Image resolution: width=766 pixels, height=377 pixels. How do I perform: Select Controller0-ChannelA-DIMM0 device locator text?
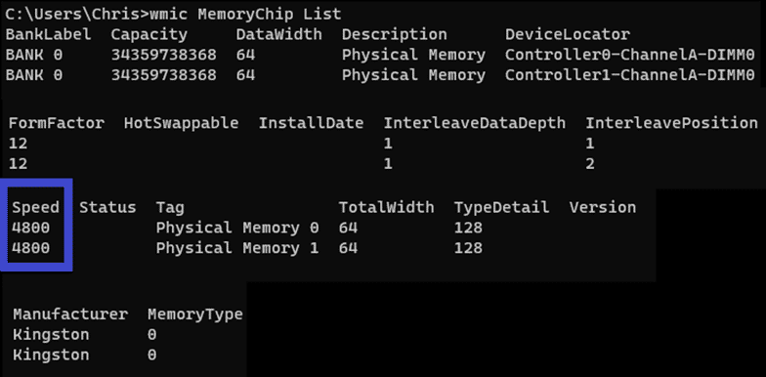point(630,55)
